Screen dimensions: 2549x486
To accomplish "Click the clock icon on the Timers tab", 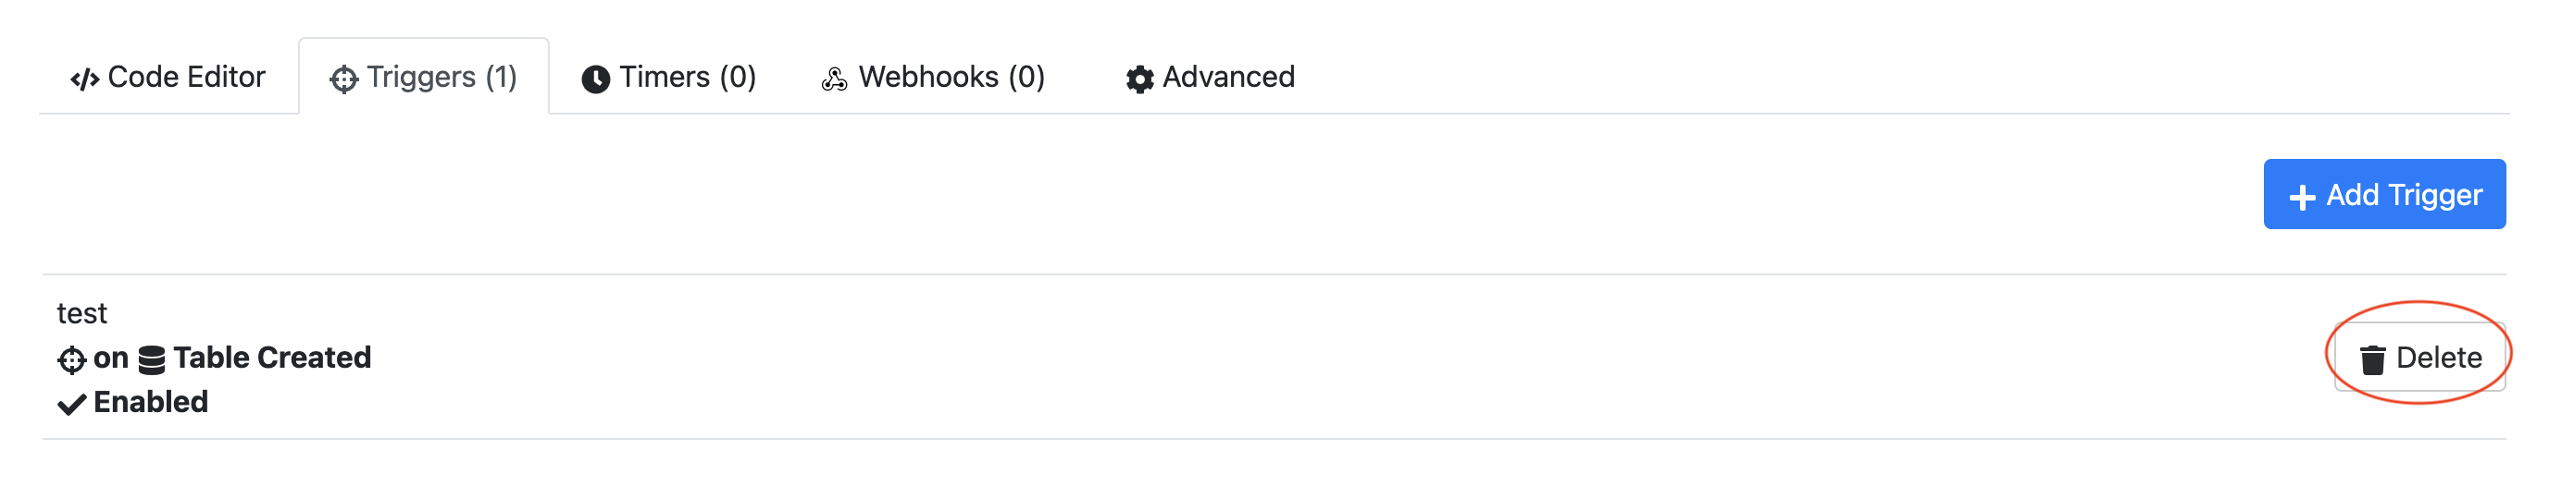I will point(596,79).
